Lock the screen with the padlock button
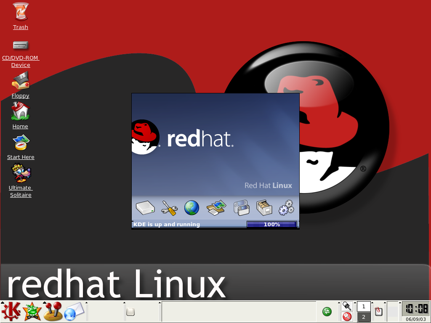The image size is (431, 323). coord(347,306)
